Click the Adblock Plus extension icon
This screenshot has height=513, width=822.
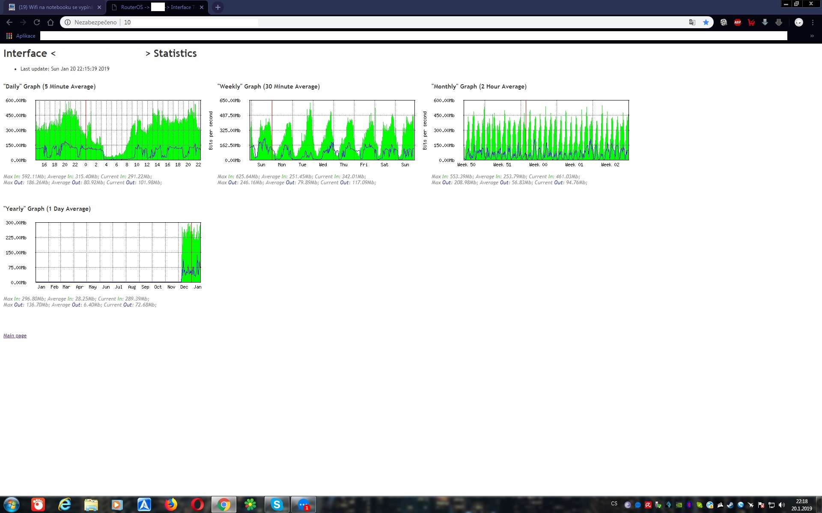point(737,22)
